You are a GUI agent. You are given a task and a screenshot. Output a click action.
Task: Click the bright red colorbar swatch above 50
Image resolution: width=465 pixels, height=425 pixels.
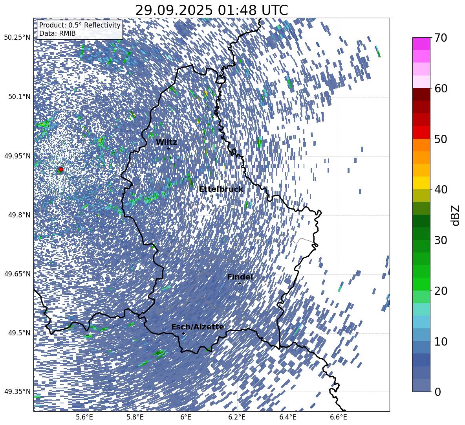[421, 132]
